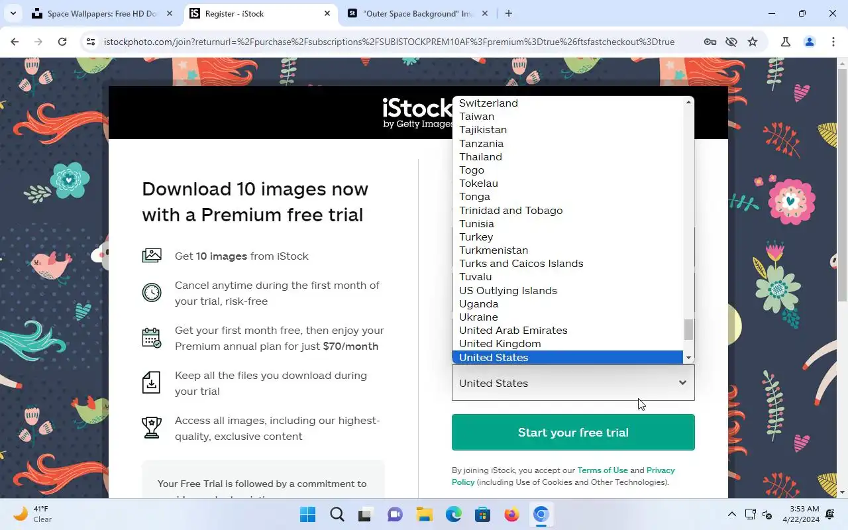The image size is (848, 530).
Task: Collapse the United States country dropdown
Action: click(573, 383)
